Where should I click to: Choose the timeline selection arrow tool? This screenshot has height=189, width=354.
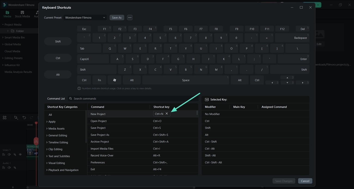pyautogui.click(x=16, y=117)
